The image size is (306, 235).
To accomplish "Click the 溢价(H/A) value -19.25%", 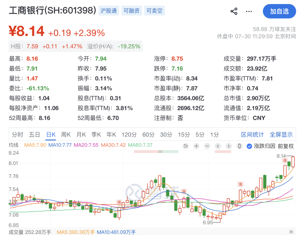I will (x=129, y=46).
